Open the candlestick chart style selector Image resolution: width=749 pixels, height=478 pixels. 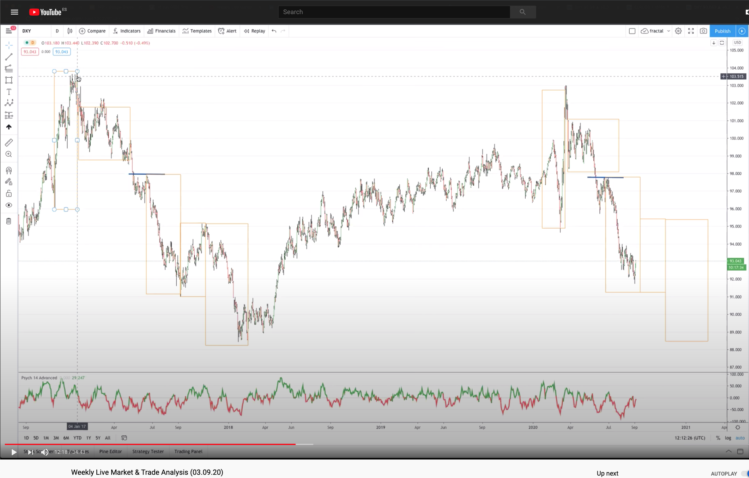pyautogui.click(x=70, y=31)
